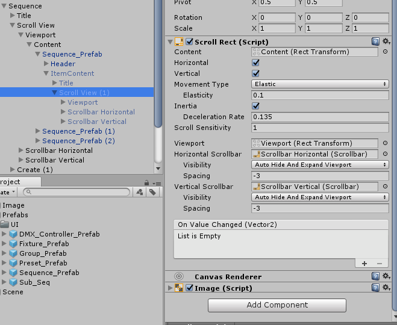The width and height of the screenshot is (397, 325).
Task: Select the Group_Prefab cube icon
Action: [13, 253]
